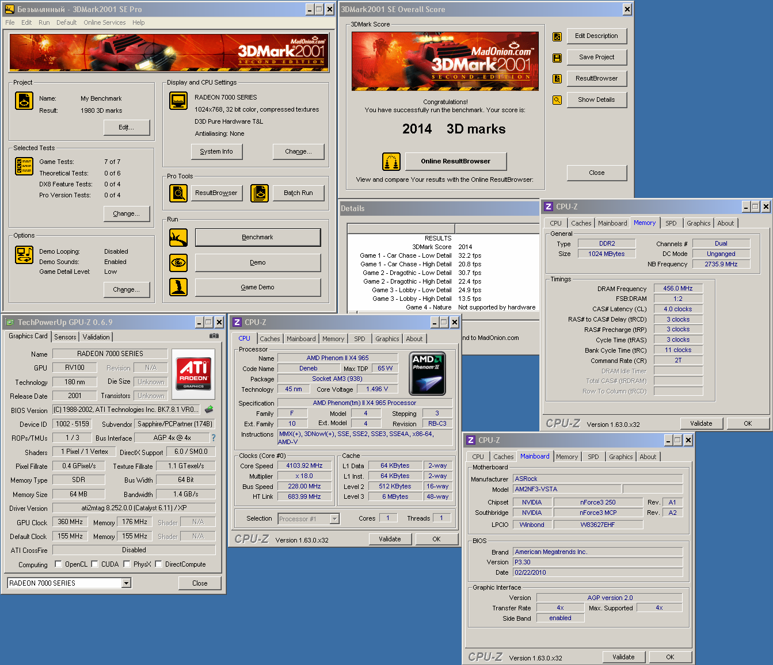Open the File menu in 3DMark2001
Image resolution: width=773 pixels, height=665 pixels.
tap(10, 22)
